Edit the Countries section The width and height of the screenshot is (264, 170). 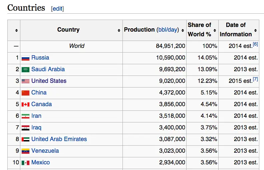coord(57,9)
